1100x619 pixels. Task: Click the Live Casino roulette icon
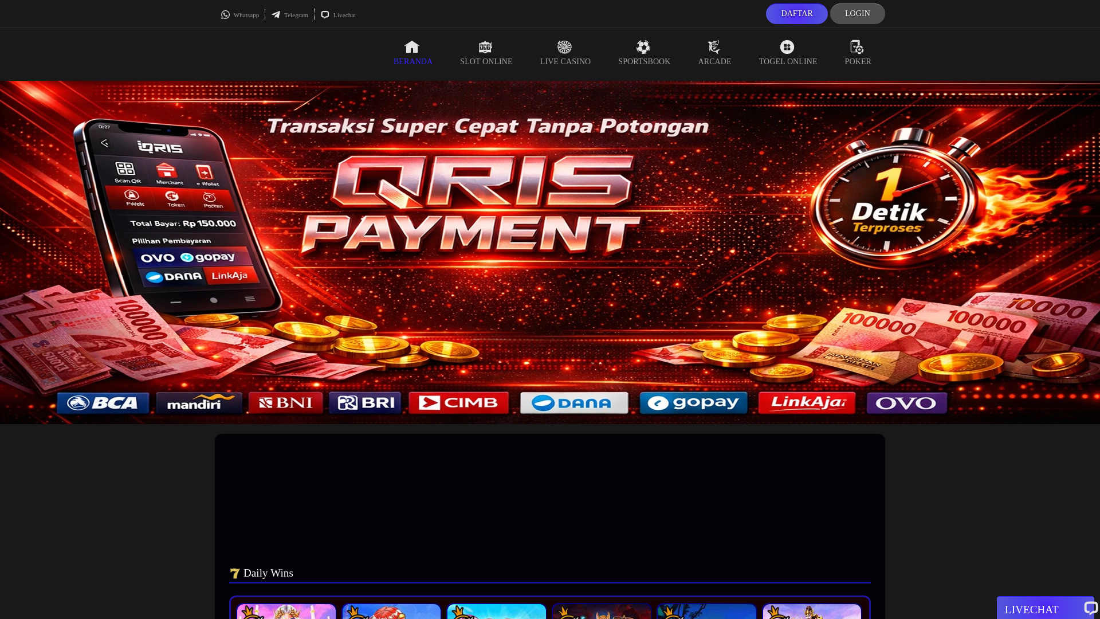(x=564, y=47)
